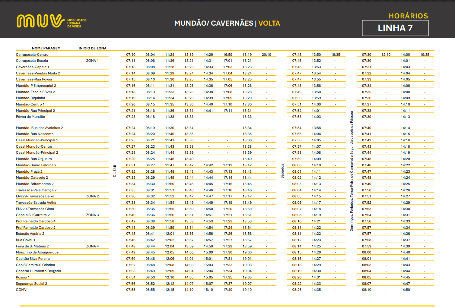The height and width of the screenshot is (308, 455).
Task: Select the 20:10 weekday departure time
Action: tap(266, 55)
